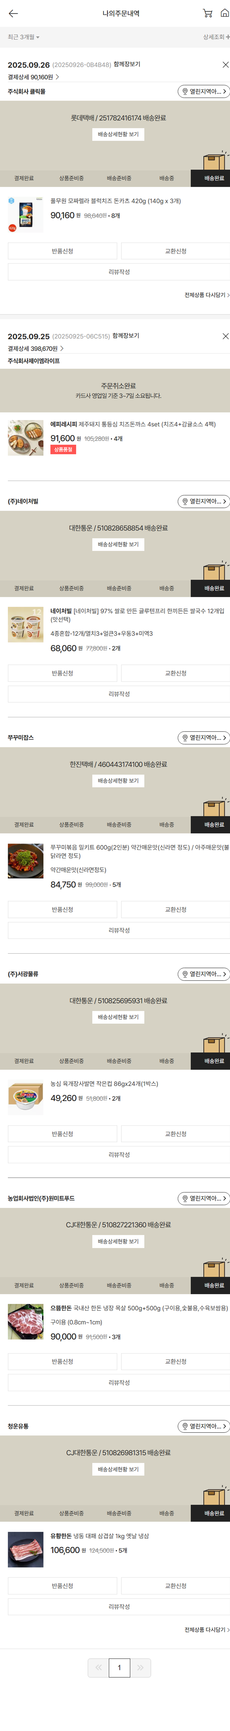The width and height of the screenshot is (230, 1731).
Task: Go to home via house icon
Action: (x=224, y=13)
